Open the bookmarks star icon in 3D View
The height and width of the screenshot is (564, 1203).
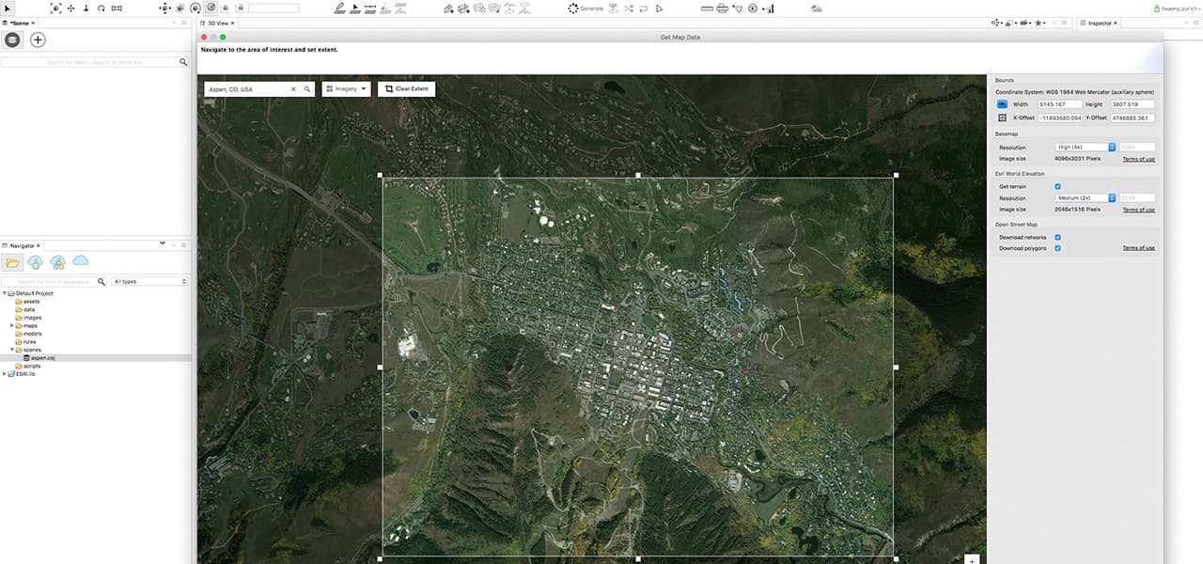pos(1039,23)
